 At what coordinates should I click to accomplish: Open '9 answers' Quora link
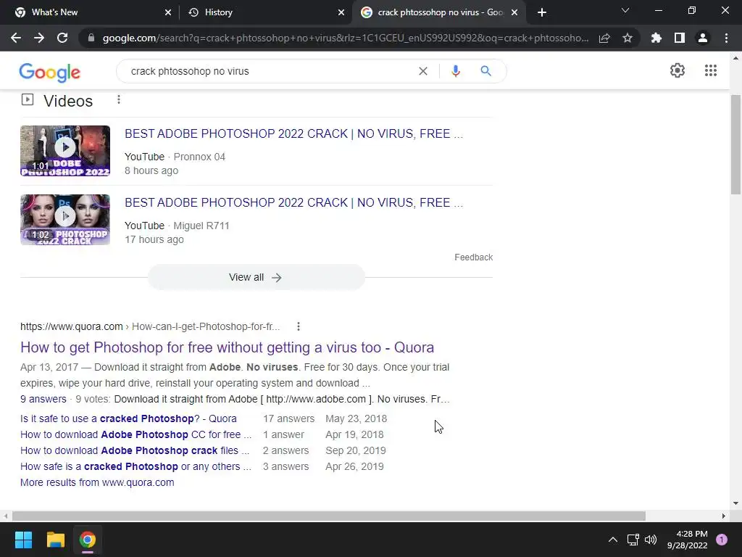tap(43, 399)
